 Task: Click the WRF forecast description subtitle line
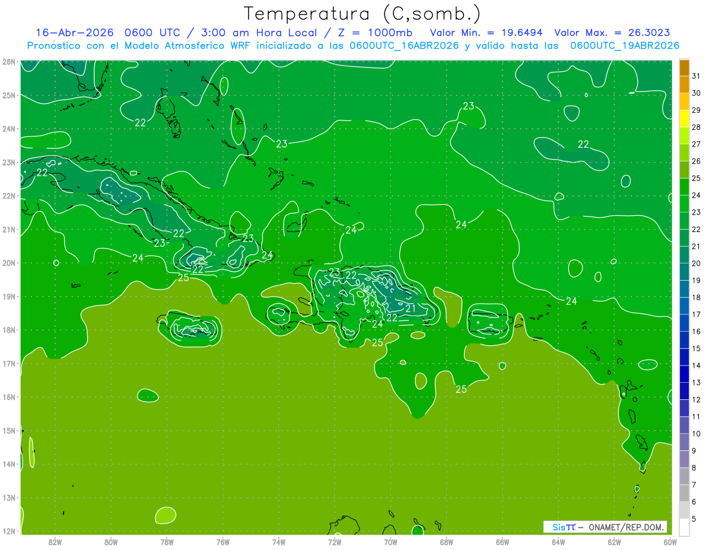coord(353,46)
